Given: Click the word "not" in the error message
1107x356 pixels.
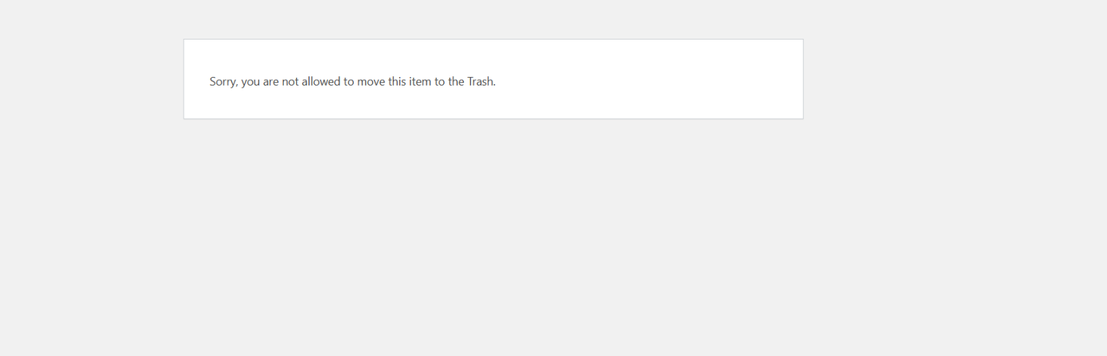Looking at the screenshot, I should [x=290, y=81].
